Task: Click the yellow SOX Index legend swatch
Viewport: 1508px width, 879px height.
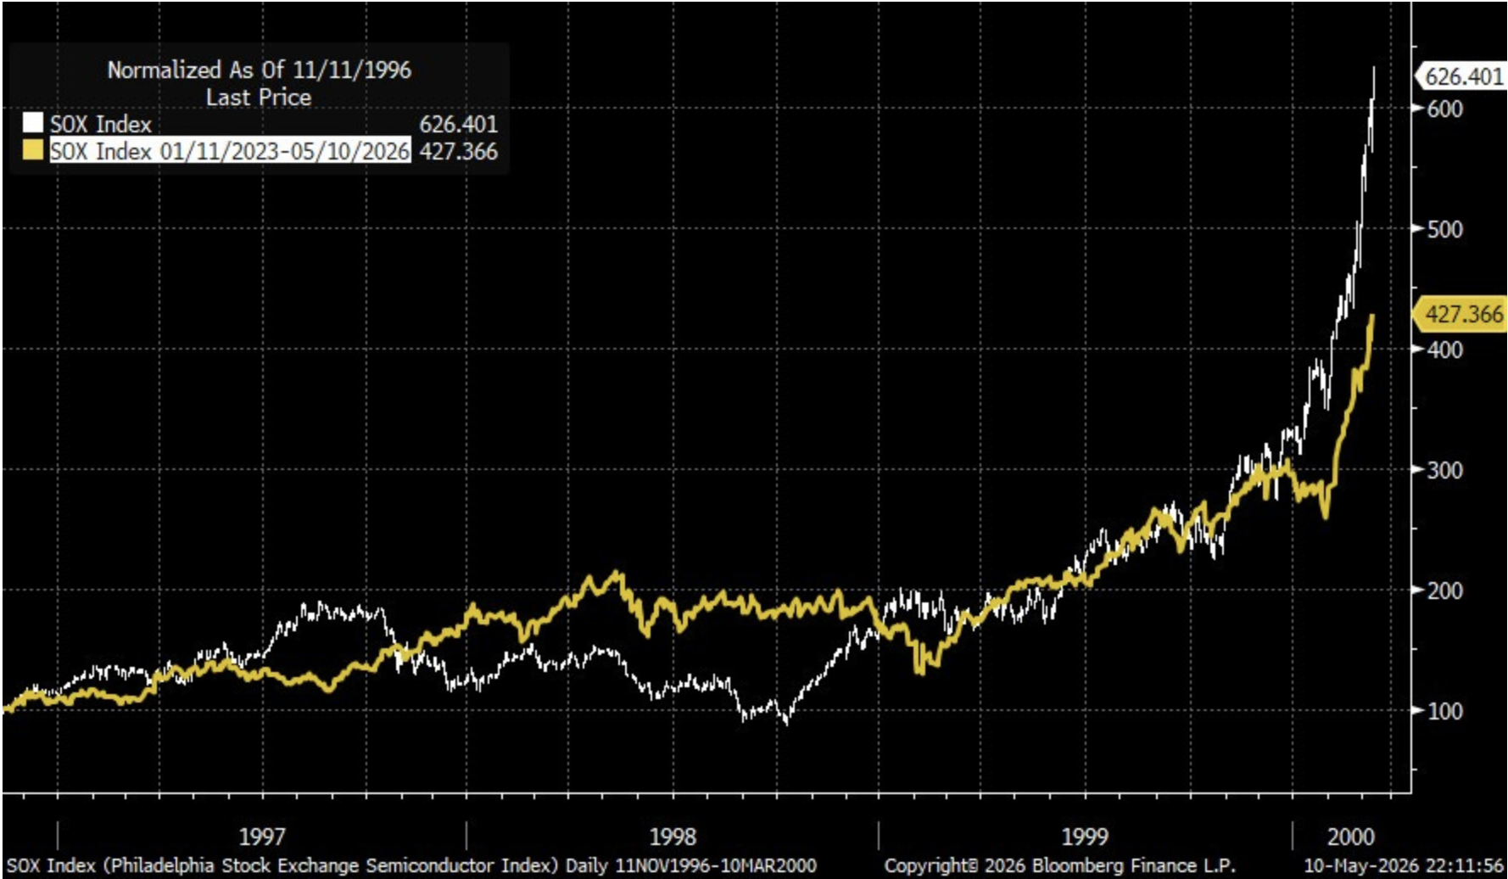Action: (32, 151)
